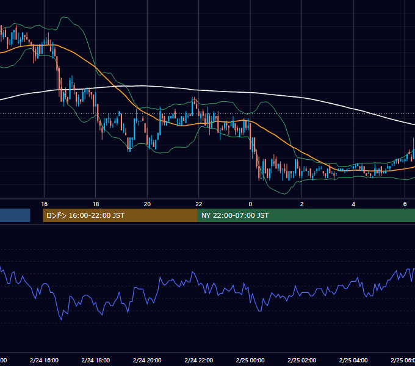The height and width of the screenshot is (366, 415).
Task: Click the 20 hour label on upper time axis
Action: [x=147, y=204]
